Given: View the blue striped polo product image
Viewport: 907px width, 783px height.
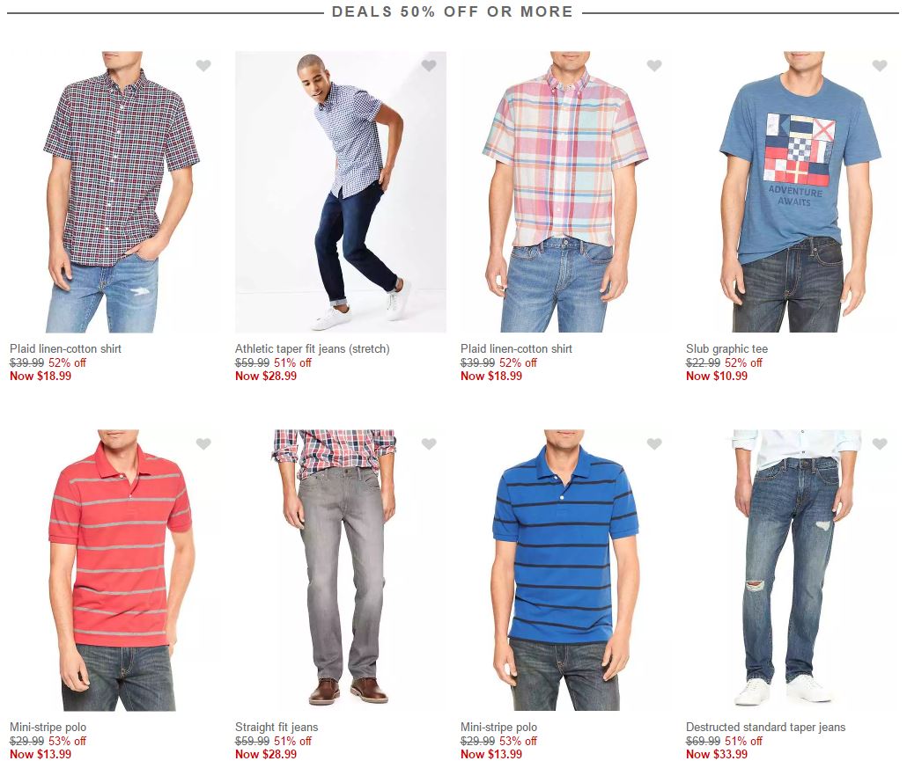Looking at the screenshot, I should tap(566, 570).
